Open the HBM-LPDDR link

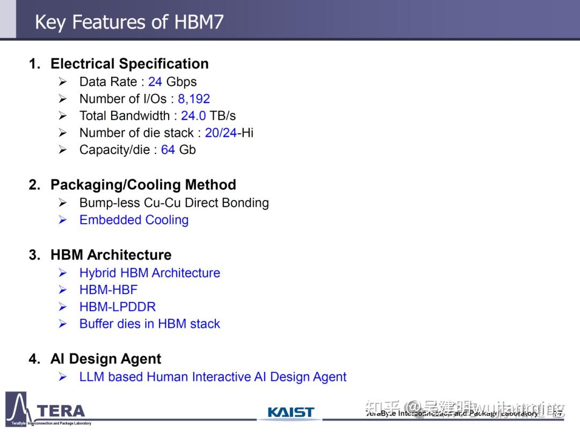pos(118,307)
